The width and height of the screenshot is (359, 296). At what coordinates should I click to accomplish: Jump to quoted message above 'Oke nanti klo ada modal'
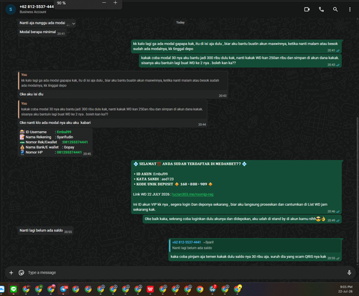(113, 109)
